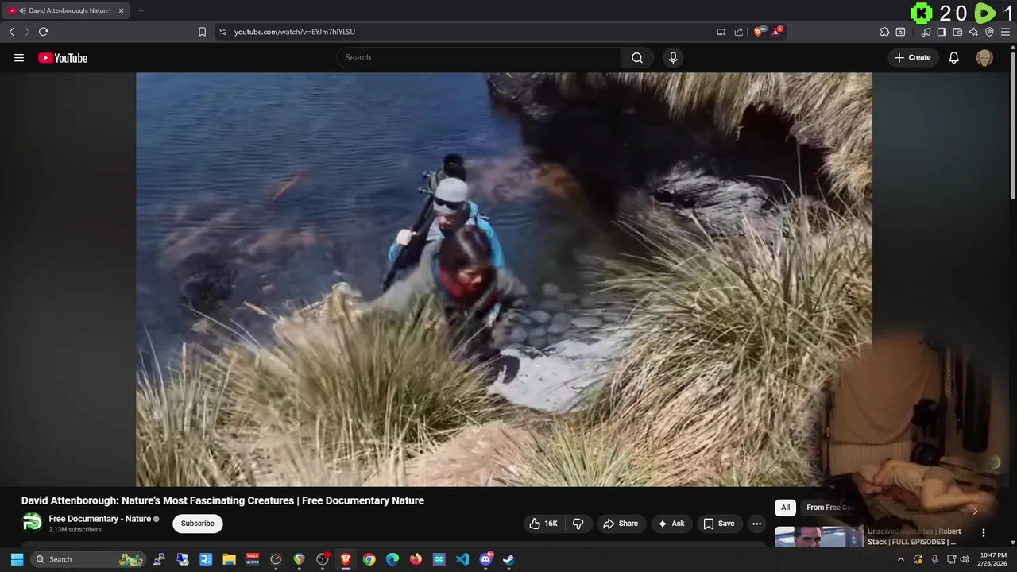Viewport: 1017px width, 572px height.
Task: Open the Unsolved Mysteries video thumbnail
Action: tap(818, 536)
